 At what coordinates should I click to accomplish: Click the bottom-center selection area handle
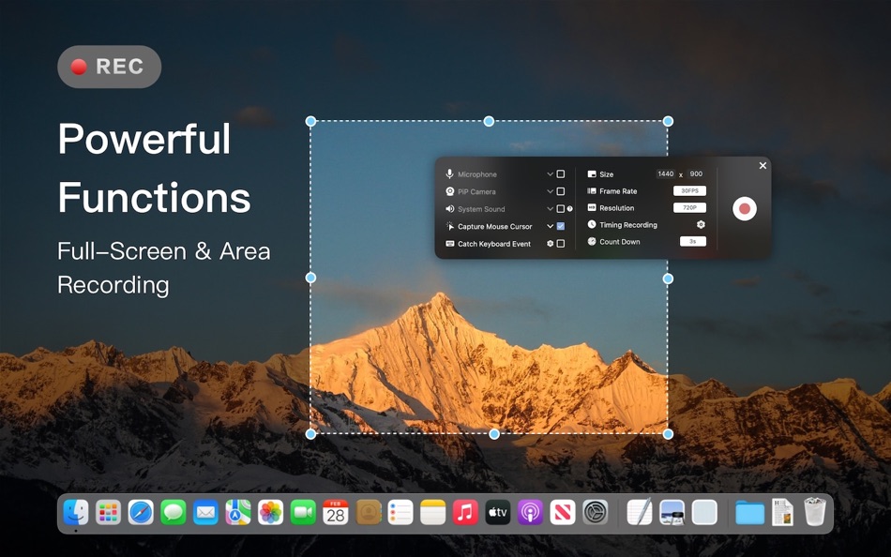[x=494, y=434]
